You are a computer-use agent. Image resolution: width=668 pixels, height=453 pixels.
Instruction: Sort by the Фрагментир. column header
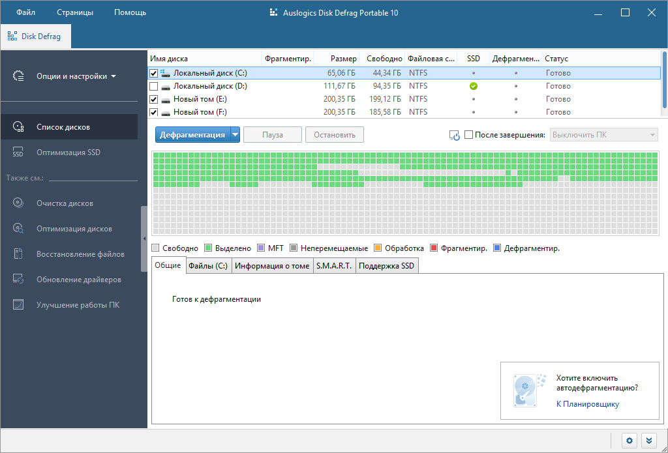[x=287, y=59]
